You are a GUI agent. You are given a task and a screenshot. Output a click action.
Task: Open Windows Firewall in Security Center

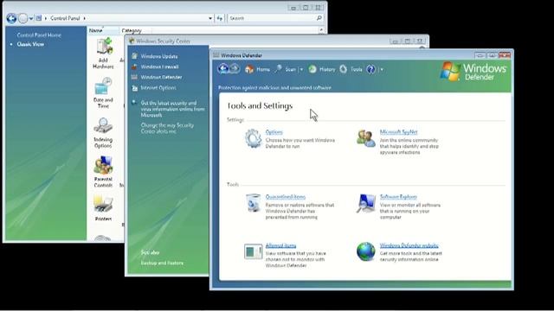(159, 67)
